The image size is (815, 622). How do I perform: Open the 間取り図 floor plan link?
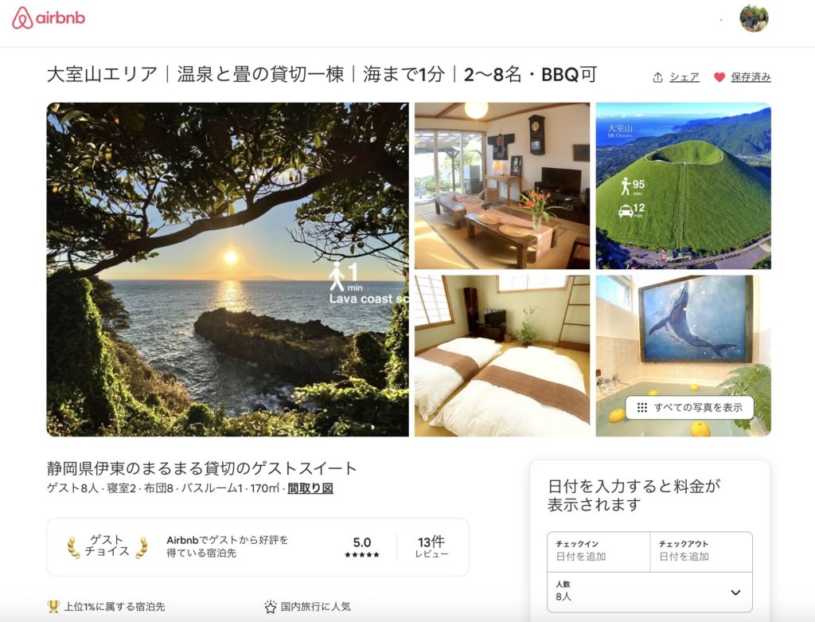(310, 488)
